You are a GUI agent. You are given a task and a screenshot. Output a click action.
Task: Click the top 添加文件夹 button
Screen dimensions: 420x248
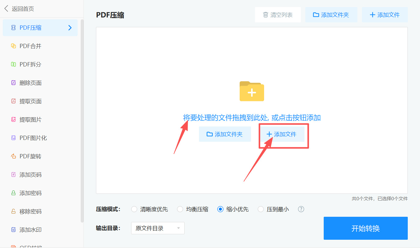point(331,15)
